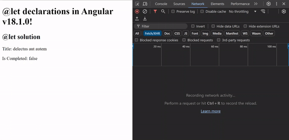The image size is (289, 140).
Task: Select the Fetch/XHR filter
Action: click(152, 33)
